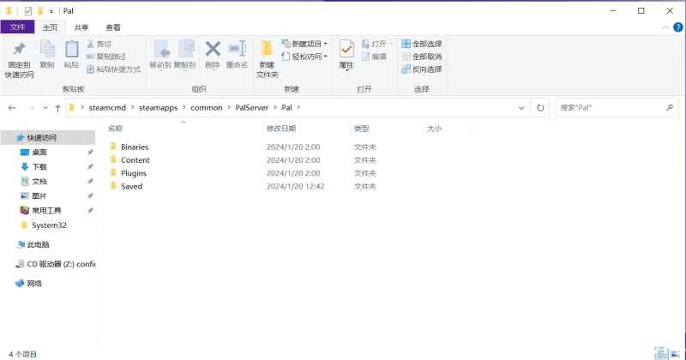Click the Paste clipboard icon
This screenshot has width=686, height=360.
pos(71,49)
